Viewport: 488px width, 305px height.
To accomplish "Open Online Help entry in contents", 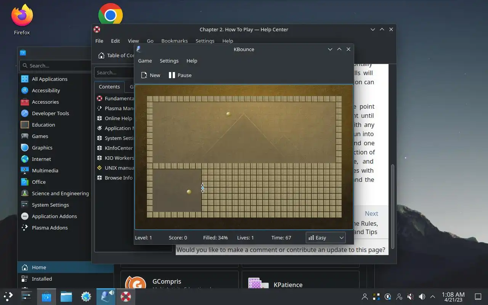I will [x=115, y=118].
